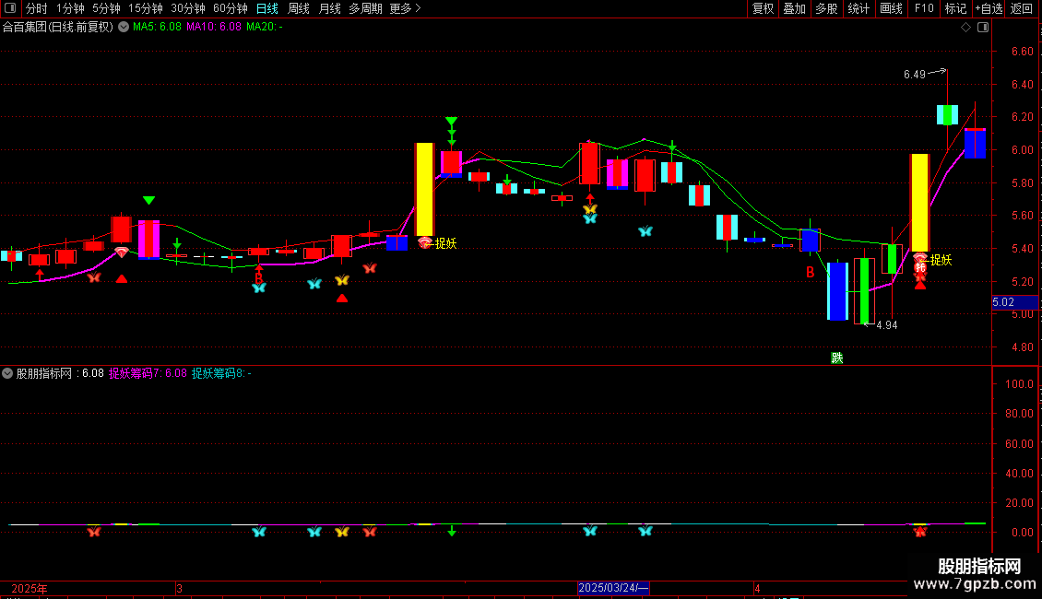Click the MA5: 6.08 indicator label
The image size is (1042, 599).
[x=157, y=28]
